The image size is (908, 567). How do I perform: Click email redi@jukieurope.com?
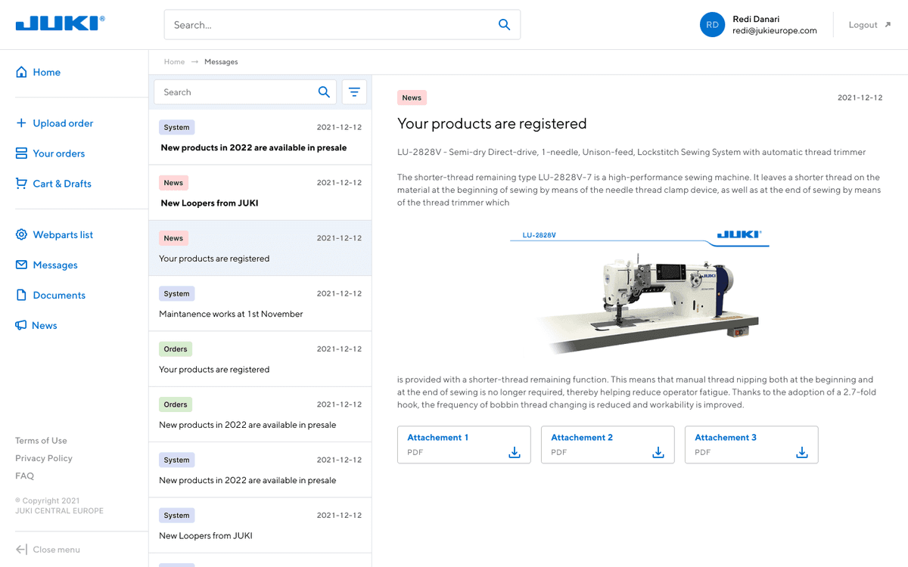pyautogui.click(x=775, y=31)
